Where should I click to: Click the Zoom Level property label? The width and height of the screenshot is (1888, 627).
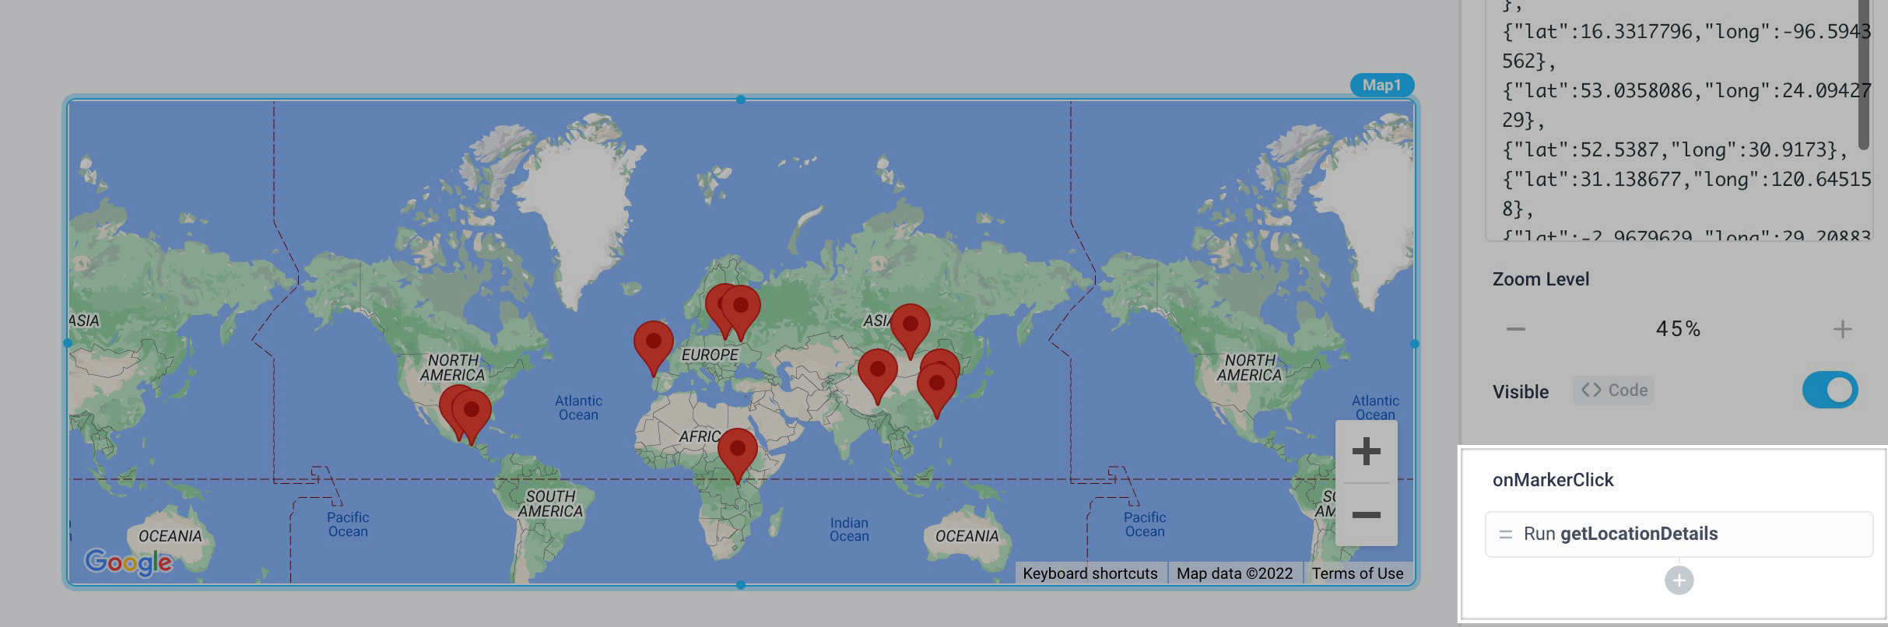click(x=1540, y=279)
